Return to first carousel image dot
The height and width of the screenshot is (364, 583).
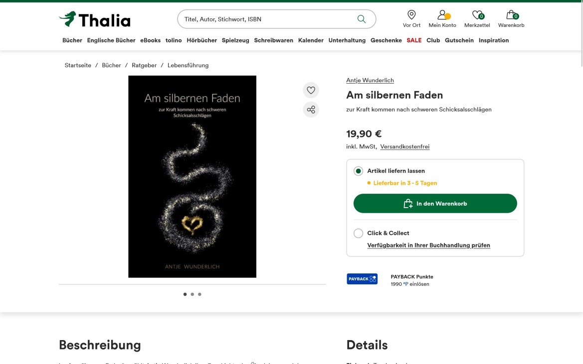[185, 294]
